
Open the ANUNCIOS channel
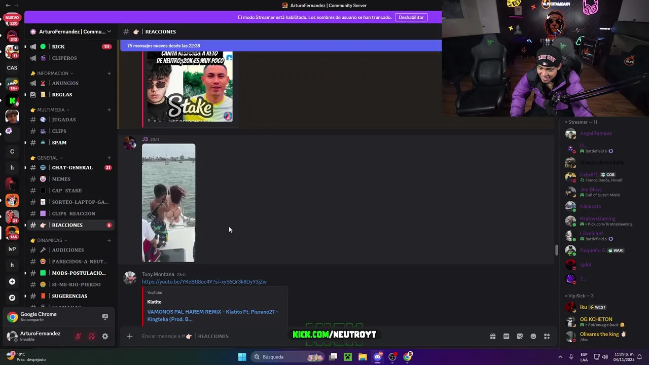pos(70,83)
